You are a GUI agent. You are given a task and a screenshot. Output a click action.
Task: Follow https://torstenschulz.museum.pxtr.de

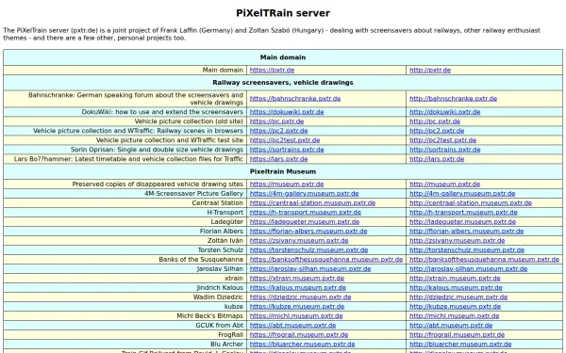tap(308, 250)
